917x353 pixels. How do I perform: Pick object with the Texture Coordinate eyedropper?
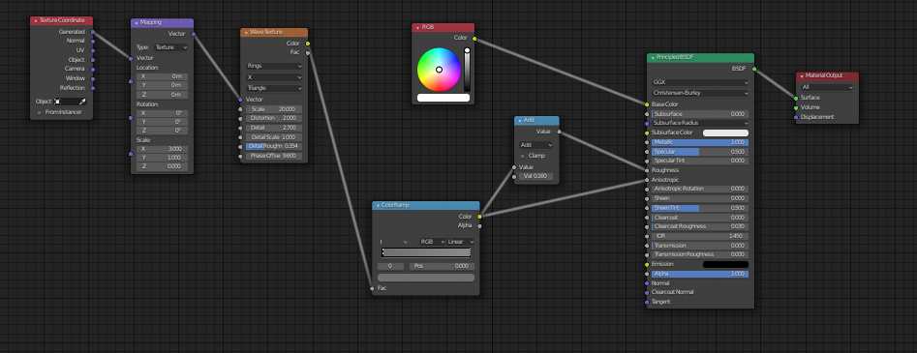point(82,102)
